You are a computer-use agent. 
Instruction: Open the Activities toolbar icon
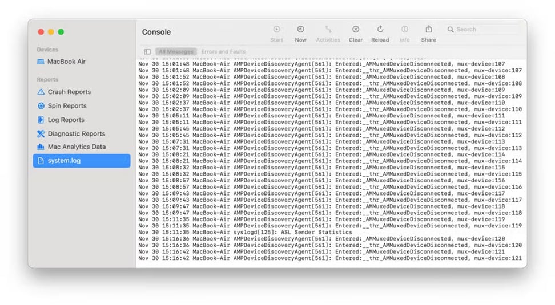coord(328,29)
